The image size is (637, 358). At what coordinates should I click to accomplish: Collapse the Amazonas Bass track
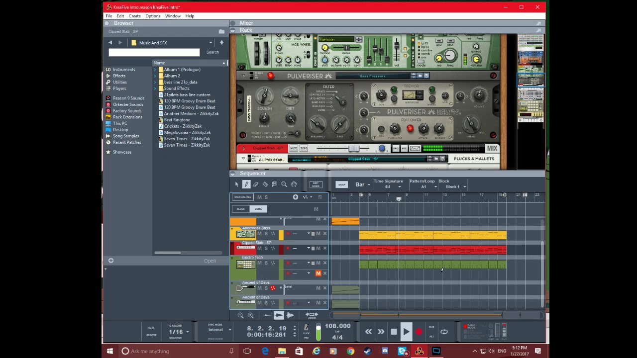(x=232, y=228)
